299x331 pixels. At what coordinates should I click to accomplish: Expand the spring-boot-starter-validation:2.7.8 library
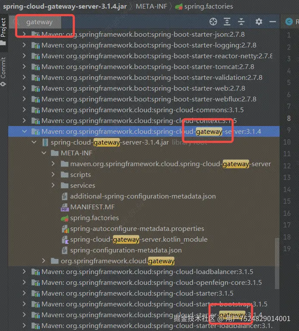(24, 77)
